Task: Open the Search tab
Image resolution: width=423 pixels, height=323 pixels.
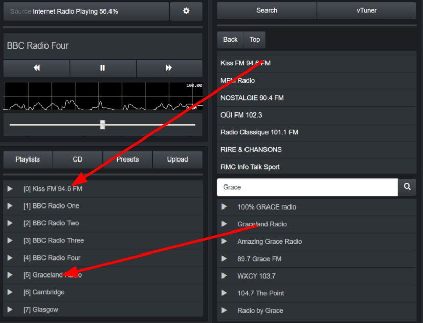Action: pos(266,11)
